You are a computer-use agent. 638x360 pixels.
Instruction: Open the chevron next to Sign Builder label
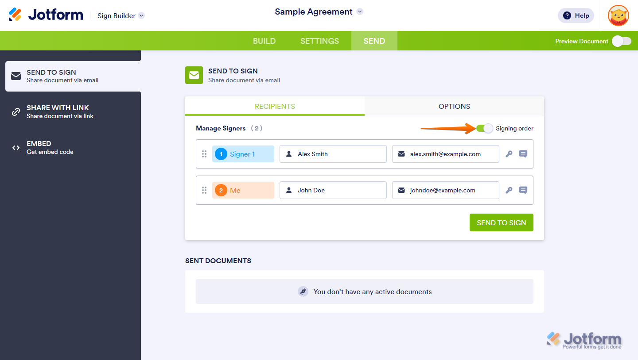[x=141, y=15]
